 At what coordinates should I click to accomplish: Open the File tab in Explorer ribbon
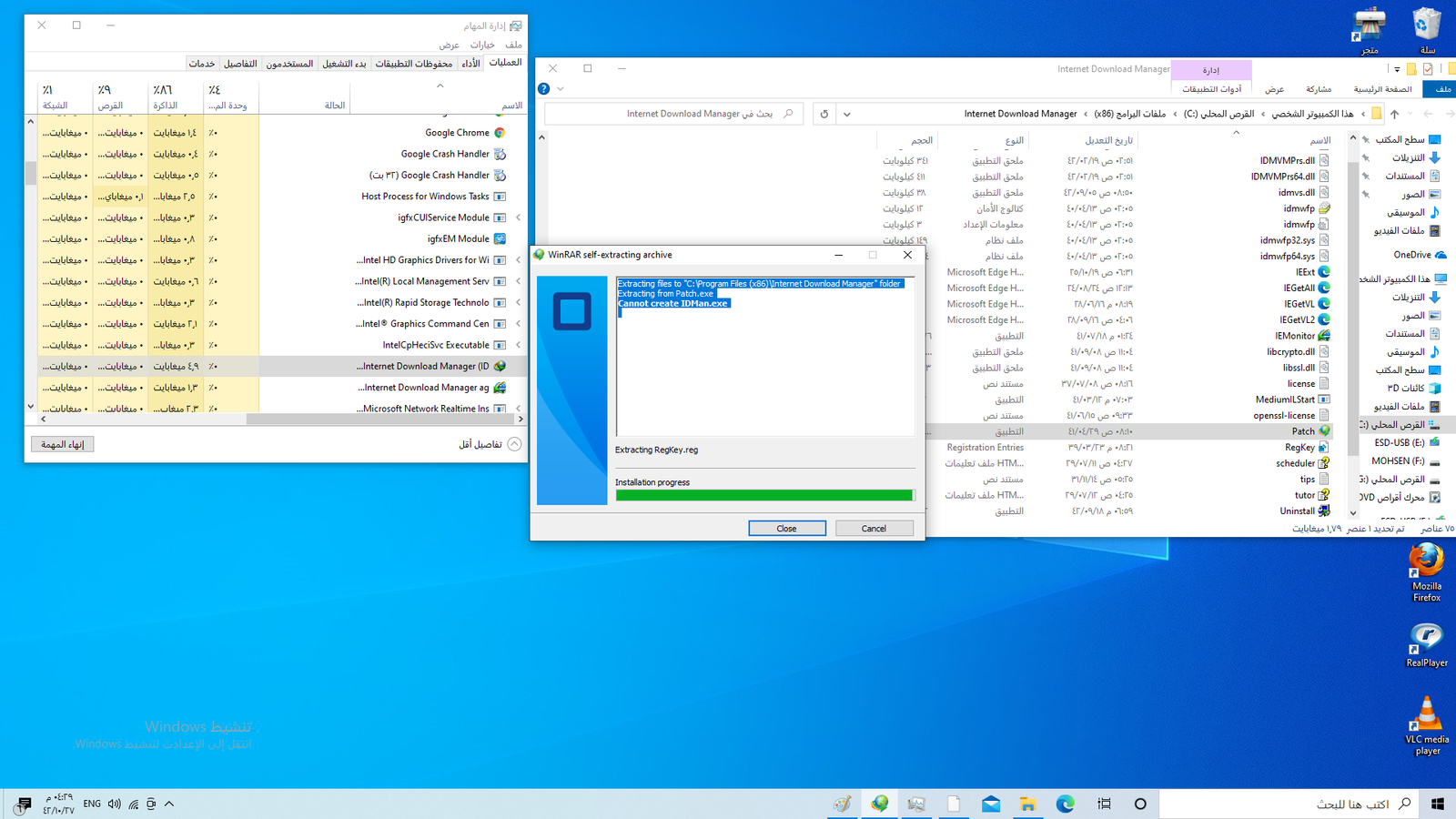pyautogui.click(x=1442, y=88)
